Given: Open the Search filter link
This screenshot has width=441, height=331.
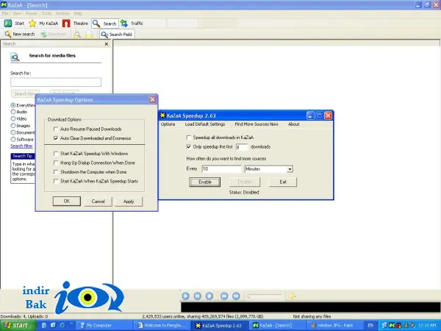Looking at the screenshot, I should (21, 146).
